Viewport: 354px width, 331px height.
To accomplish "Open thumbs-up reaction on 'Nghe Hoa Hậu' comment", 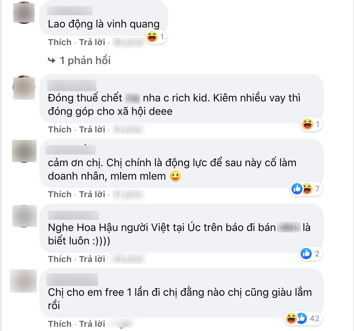I will (x=306, y=254).
